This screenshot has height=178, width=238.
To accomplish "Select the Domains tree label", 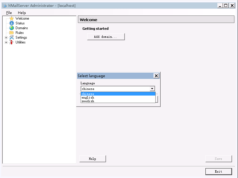I will pos(22,28).
